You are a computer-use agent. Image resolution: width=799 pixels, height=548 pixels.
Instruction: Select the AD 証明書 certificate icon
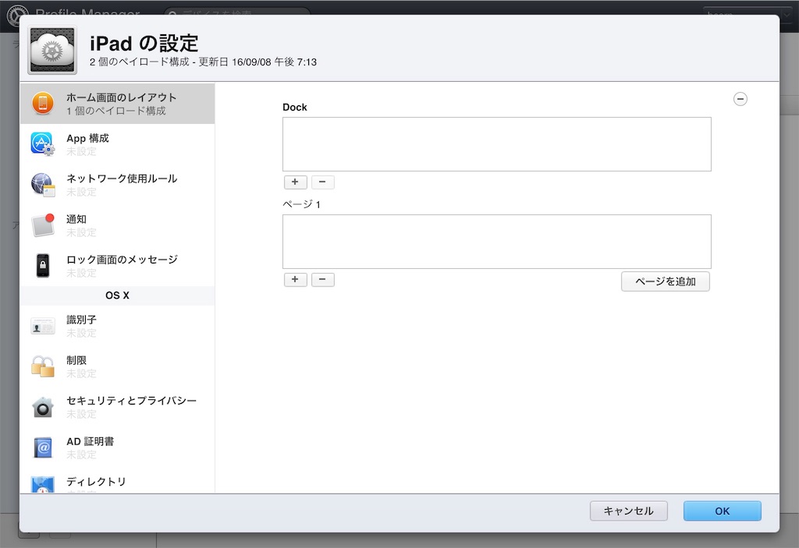point(43,447)
